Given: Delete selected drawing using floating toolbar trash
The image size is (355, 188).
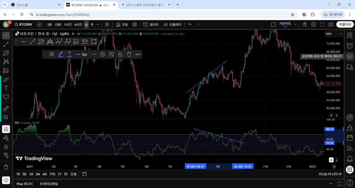Looking at the screenshot, I should [129, 54].
